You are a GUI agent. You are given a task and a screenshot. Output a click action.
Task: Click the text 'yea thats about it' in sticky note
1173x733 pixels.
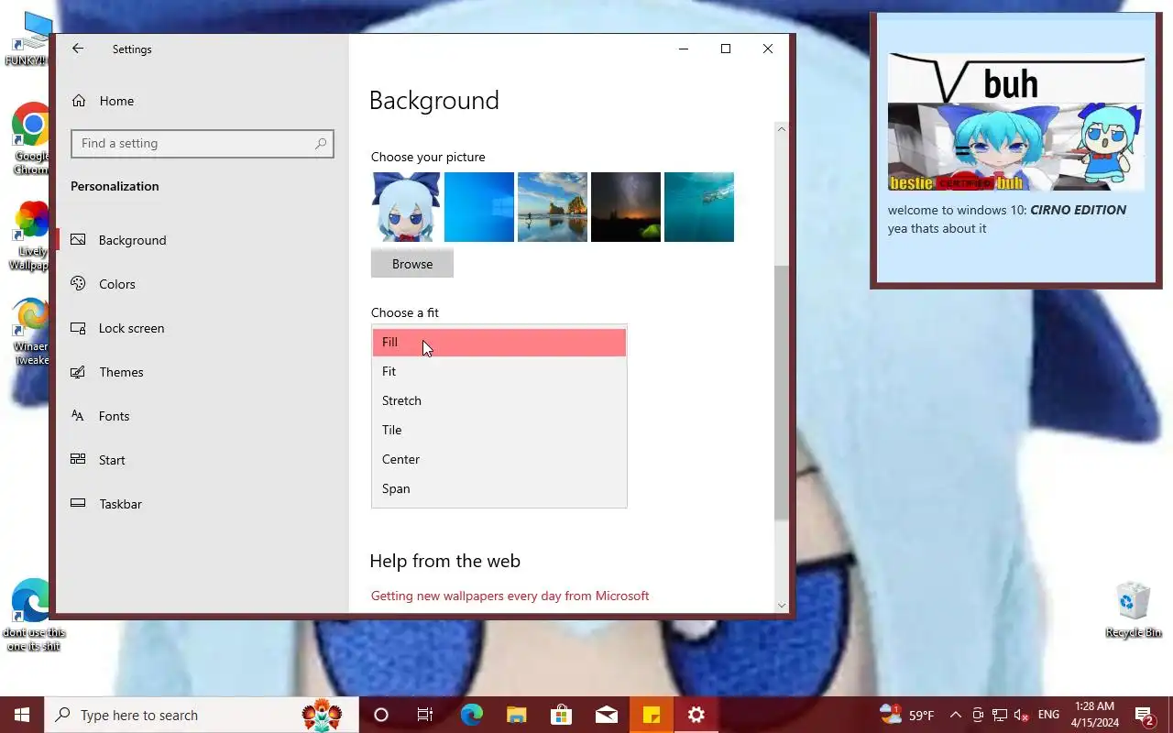click(x=937, y=228)
